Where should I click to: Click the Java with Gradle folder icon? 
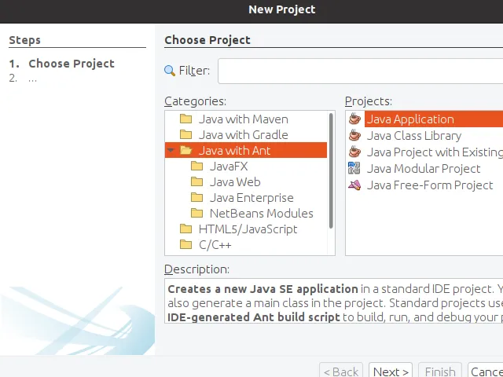click(x=185, y=134)
